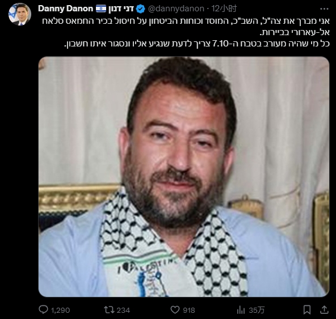Click the 918 likes count
336x319 pixels.
point(189,311)
